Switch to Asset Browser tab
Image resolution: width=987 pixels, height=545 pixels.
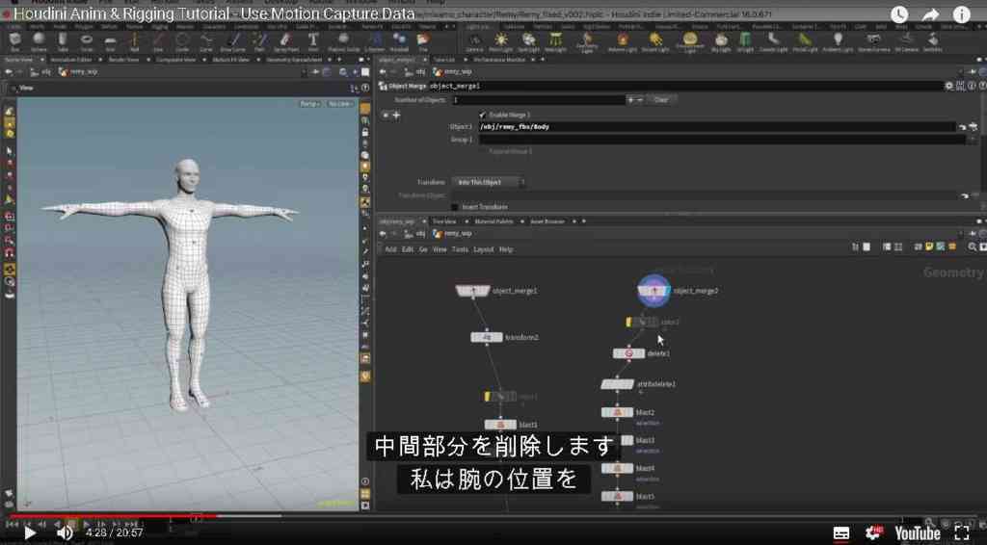(x=547, y=221)
